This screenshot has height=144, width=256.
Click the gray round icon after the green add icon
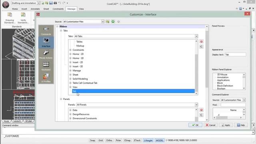(118, 22)
